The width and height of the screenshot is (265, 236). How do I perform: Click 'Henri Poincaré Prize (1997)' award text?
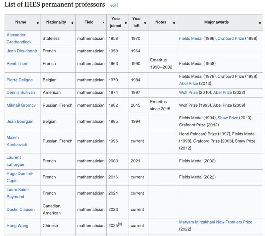pos(204,134)
